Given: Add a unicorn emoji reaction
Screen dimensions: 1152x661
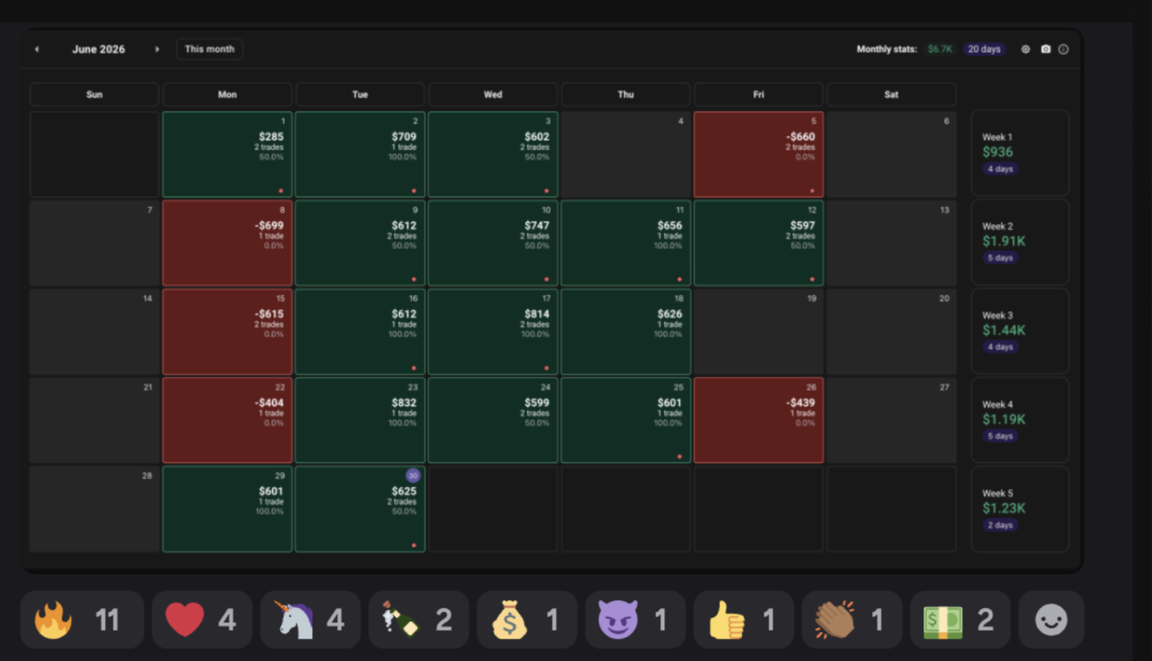Looking at the screenshot, I should 311,620.
